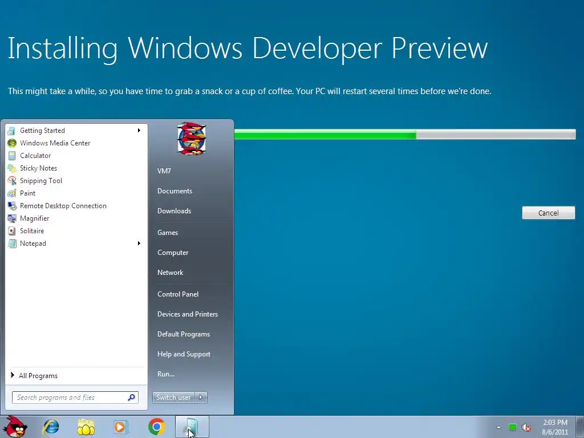Open Google Chrome from taskbar
The image size is (584, 438).
tap(156, 427)
